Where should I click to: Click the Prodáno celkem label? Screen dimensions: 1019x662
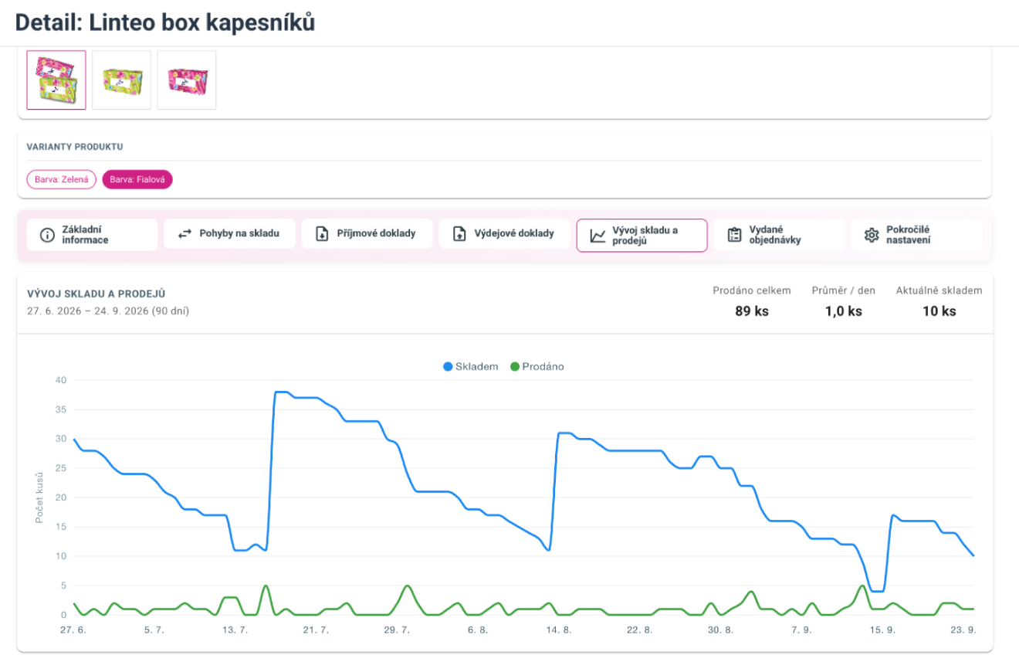click(x=752, y=291)
